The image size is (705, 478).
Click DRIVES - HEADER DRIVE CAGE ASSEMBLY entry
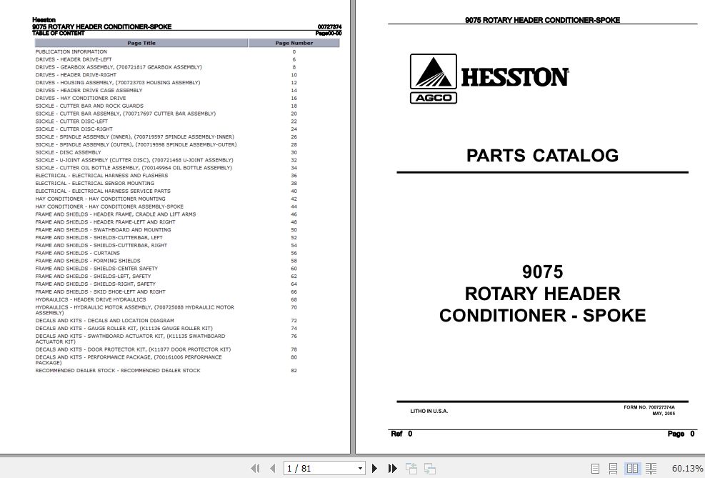[x=89, y=90]
